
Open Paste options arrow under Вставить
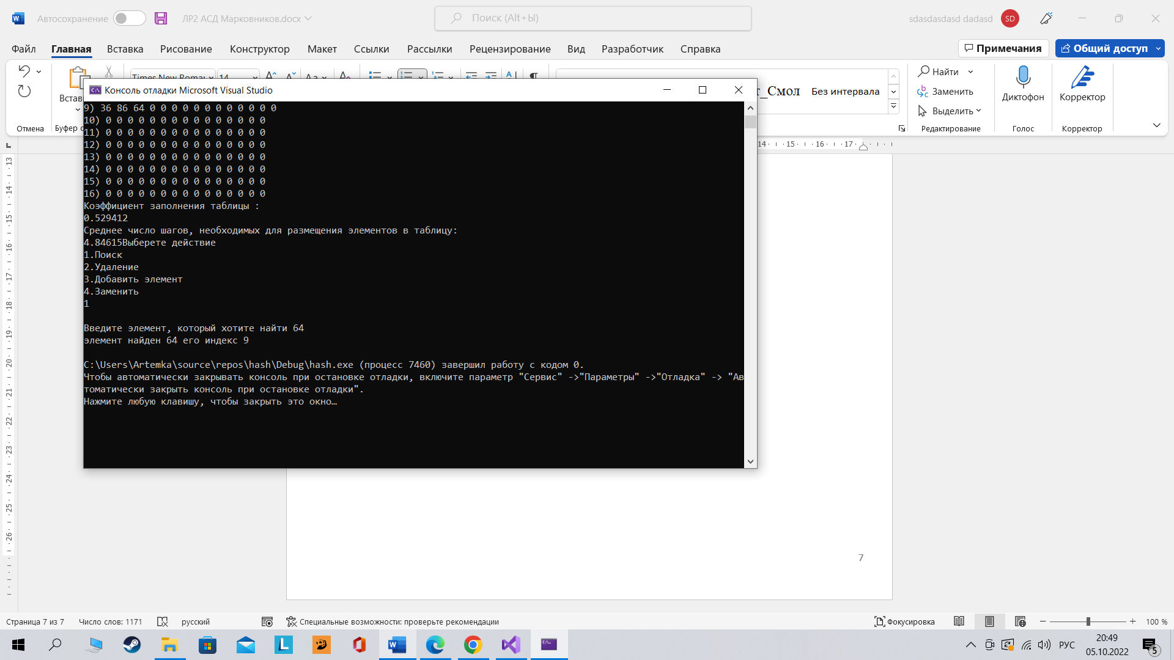pos(78,109)
